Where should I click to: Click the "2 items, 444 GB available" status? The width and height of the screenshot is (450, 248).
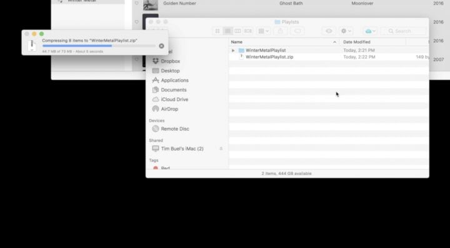pos(286,174)
